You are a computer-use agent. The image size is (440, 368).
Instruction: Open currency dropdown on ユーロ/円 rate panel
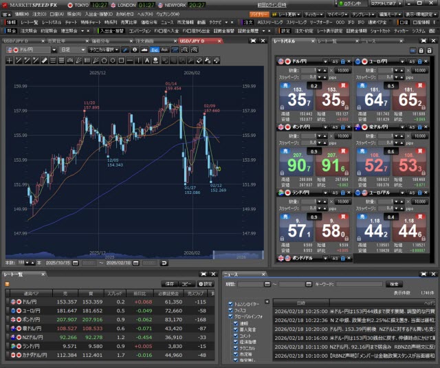[x=402, y=61]
